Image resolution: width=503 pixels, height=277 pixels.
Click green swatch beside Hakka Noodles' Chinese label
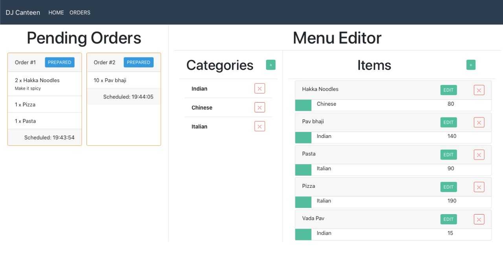click(303, 105)
